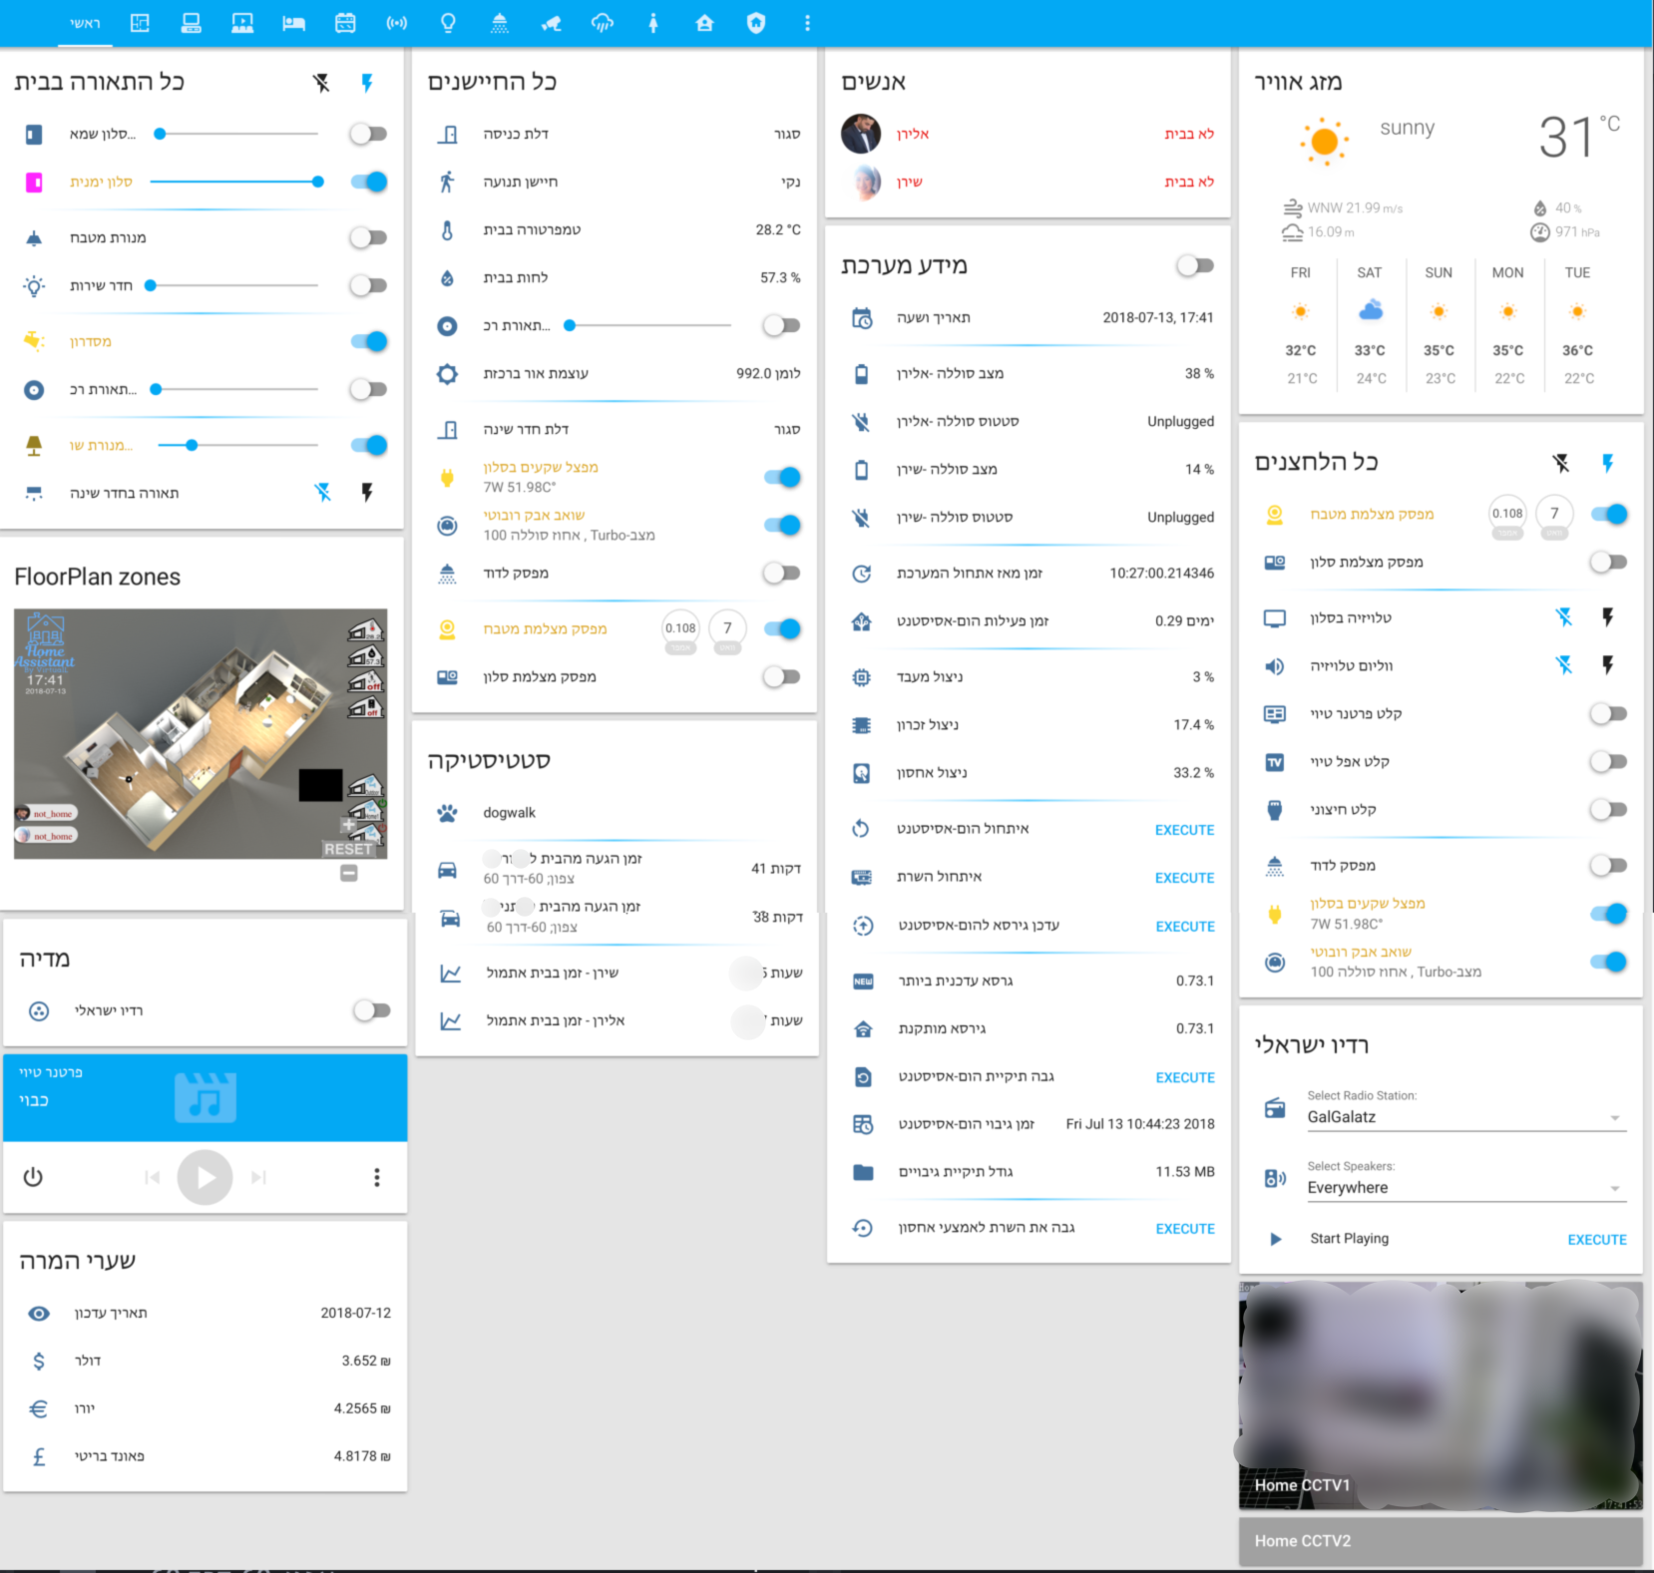The height and width of the screenshot is (1573, 1654).
Task: Open the CCTV camera tab icon
Action: point(551,23)
